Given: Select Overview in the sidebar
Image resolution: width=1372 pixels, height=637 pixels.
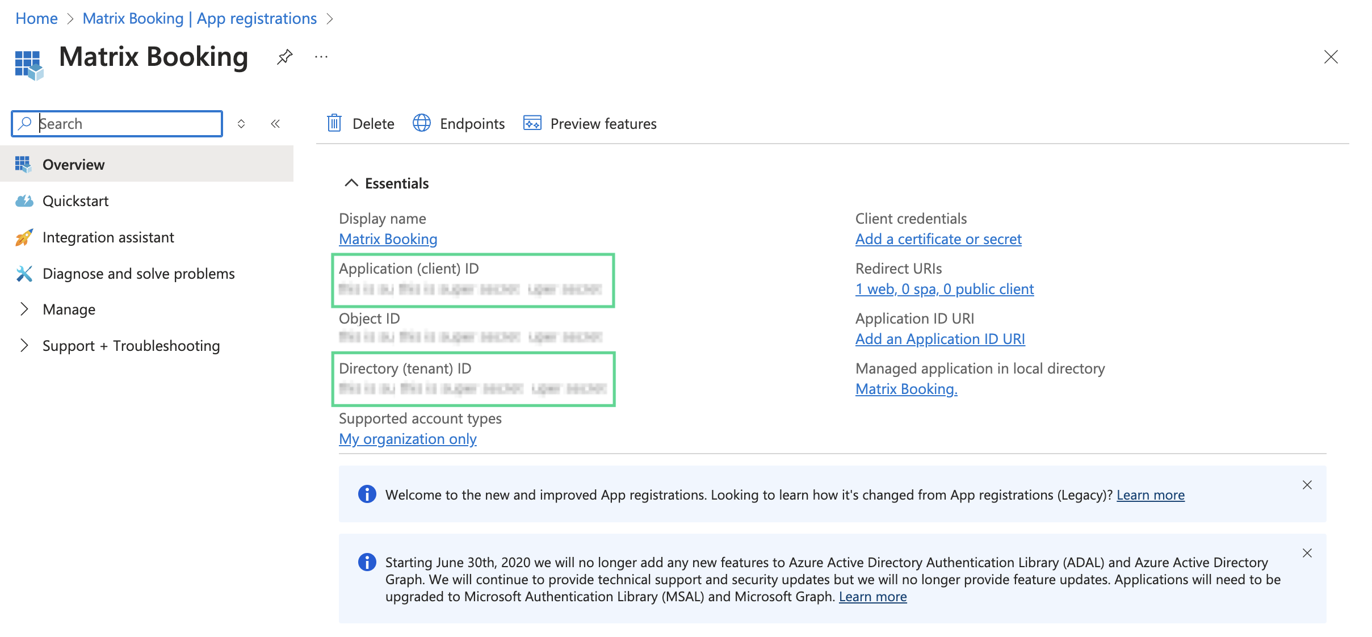Looking at the screenshot, I should (73, 164).
